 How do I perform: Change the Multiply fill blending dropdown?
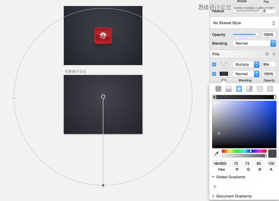pos(246,64)
